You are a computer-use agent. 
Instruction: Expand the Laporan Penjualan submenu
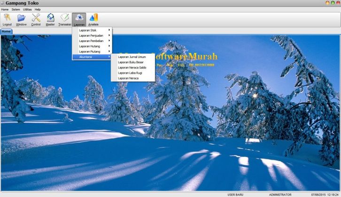click(x=92, y=36)
